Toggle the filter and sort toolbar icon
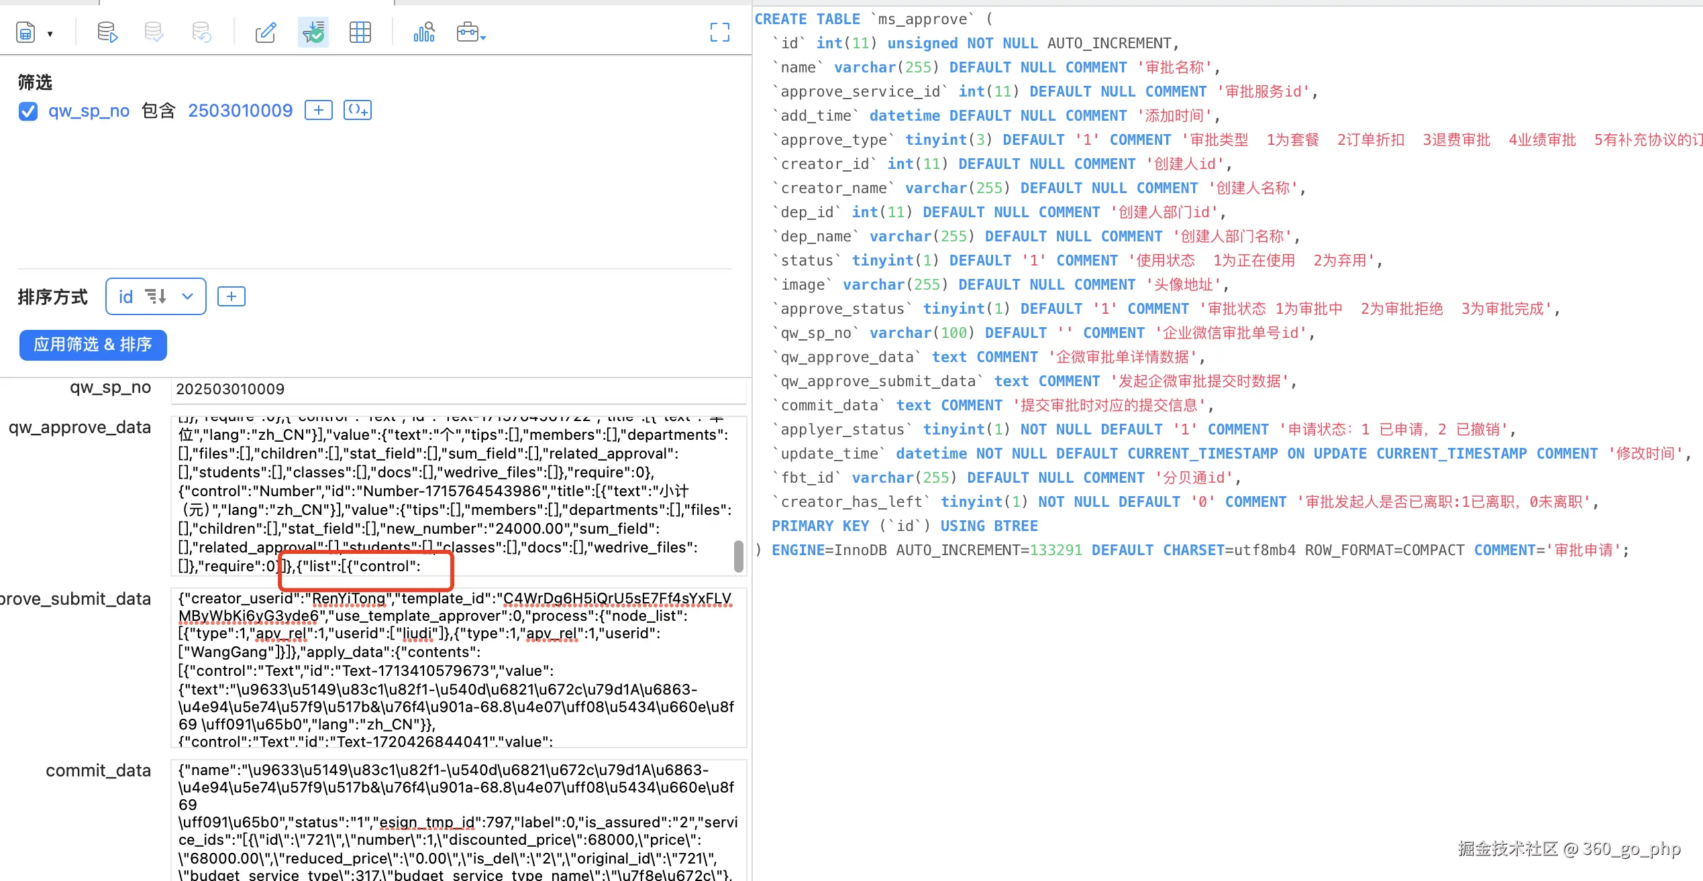Image resolution: width=1703 pixels, height=881 pixels. 313,32
